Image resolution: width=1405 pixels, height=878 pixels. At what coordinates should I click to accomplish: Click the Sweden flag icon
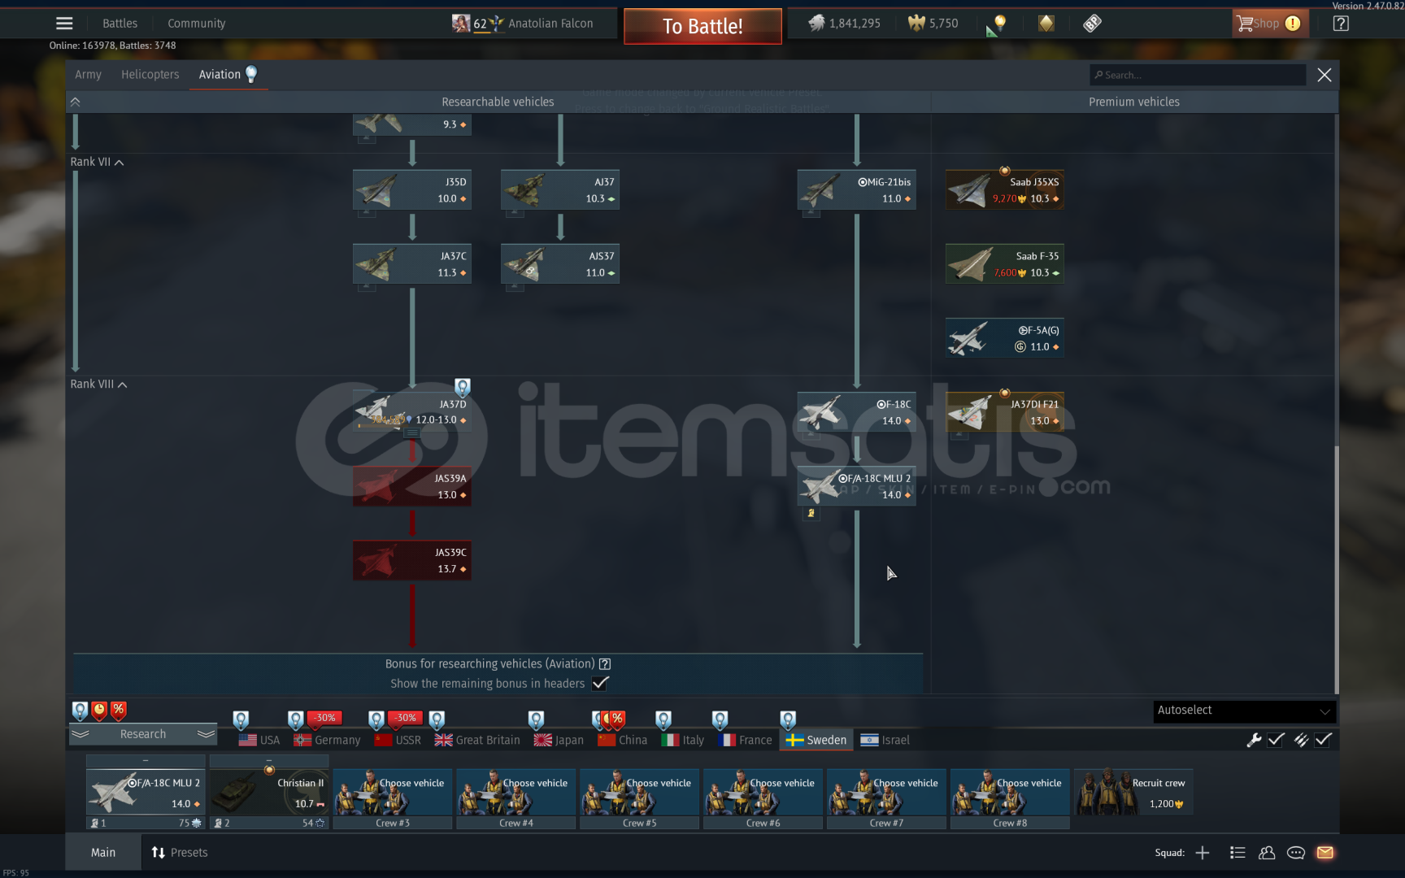(794, 740)
